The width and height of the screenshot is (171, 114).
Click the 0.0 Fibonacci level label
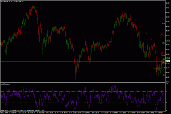pyautogui.click(x=164, y=75)
